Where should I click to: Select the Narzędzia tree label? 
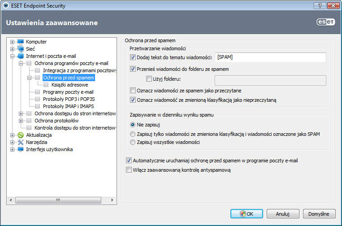37,142
